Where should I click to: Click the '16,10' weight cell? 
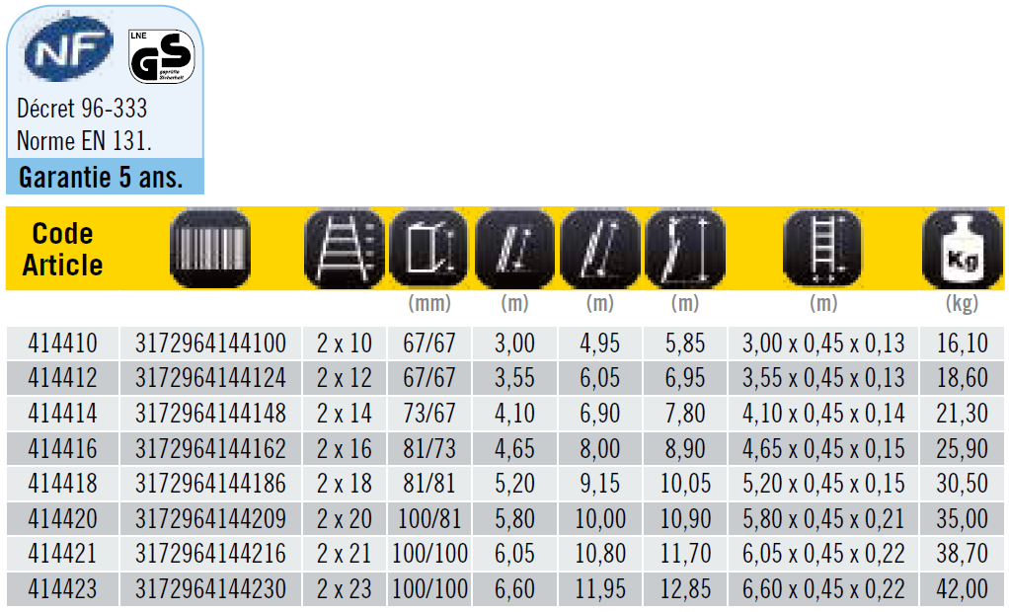pyautogui.click(x=962, y=343)
